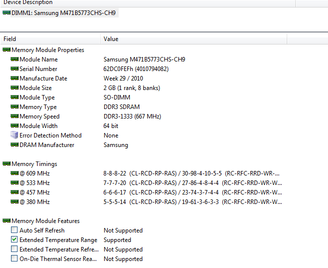Click the Module Size row icon
Screen dimensions: 328x268
15,87
